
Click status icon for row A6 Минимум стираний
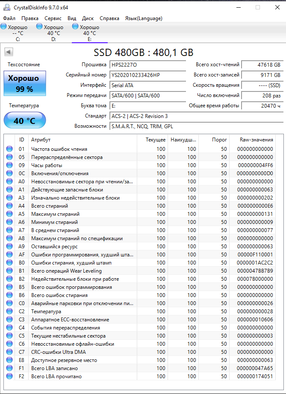(x=9, y=222)
